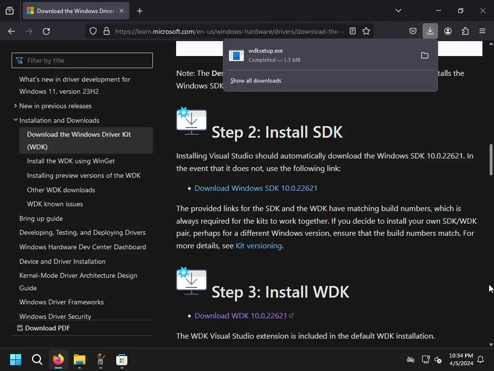494x371 pixels.
Task: Open Windows Driver Security
Action: (55, 316)
